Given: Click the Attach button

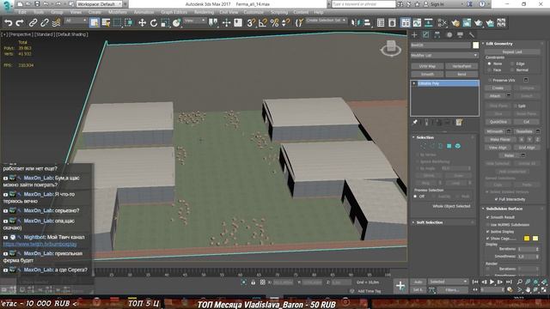Looking at the screenshot, I should coord(495,95).
